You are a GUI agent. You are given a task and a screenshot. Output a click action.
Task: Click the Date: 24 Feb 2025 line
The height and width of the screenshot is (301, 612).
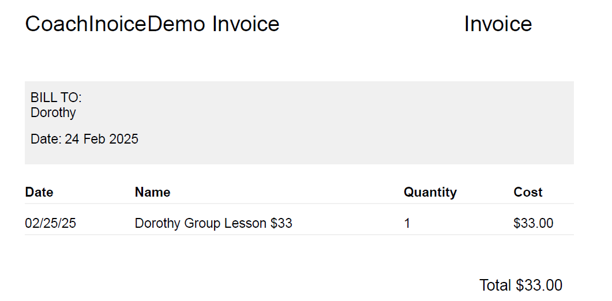pos(84,139)
